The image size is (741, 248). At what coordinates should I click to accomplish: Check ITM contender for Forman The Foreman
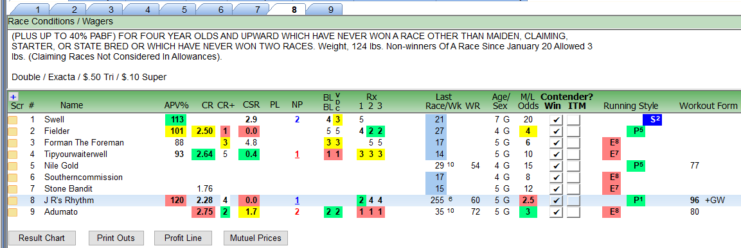(573, 143)
